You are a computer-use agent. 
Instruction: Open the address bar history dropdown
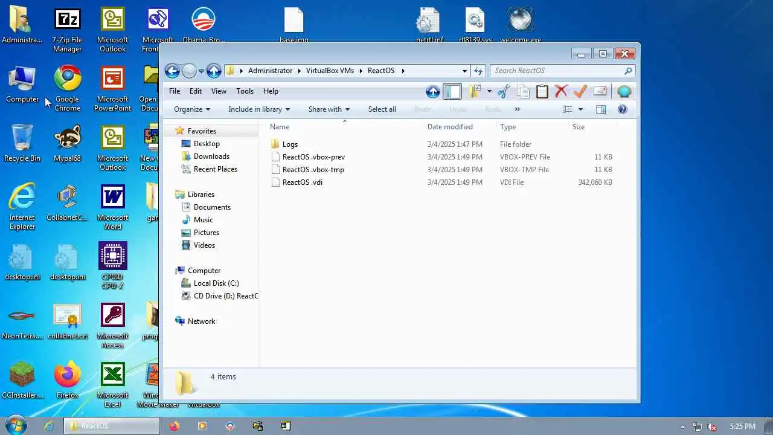tap(464, 71)
